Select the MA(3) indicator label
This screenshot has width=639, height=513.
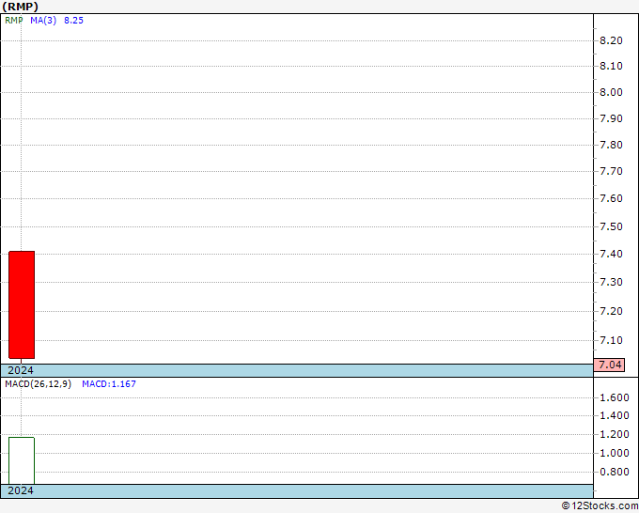click(x=43, y=21)
